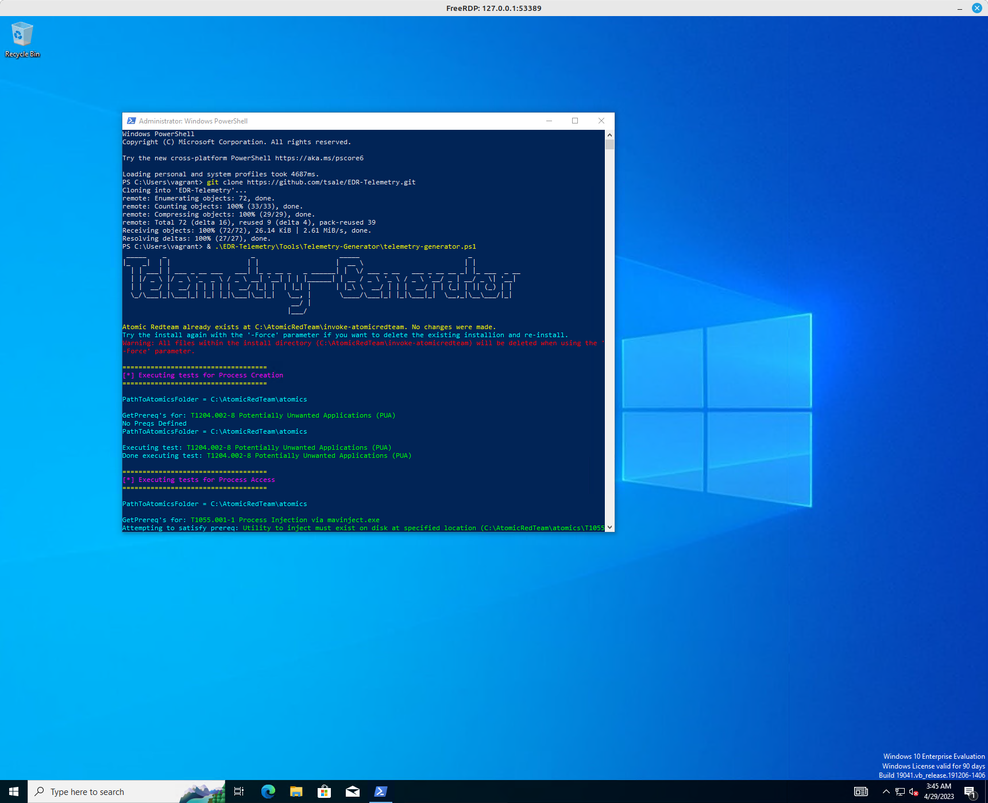Image resolution: width=988 pixels, height=803 pixels.
Task: Click 'Done executing test: T1204.002-8' line
Action: [267, 455]
